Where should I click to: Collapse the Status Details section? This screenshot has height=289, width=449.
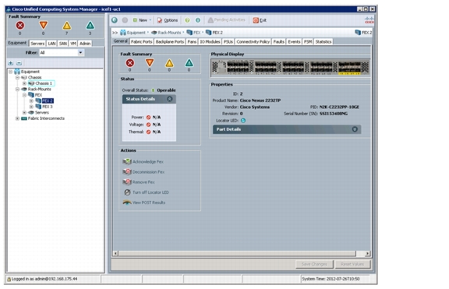(x=169, y=99)
